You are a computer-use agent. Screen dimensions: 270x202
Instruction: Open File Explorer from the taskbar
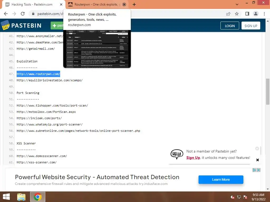coord(21,197)
